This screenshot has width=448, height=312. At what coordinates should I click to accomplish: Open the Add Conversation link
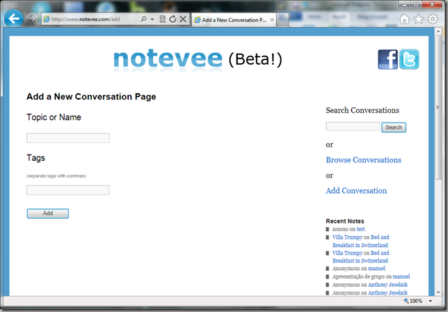point(356,191)
